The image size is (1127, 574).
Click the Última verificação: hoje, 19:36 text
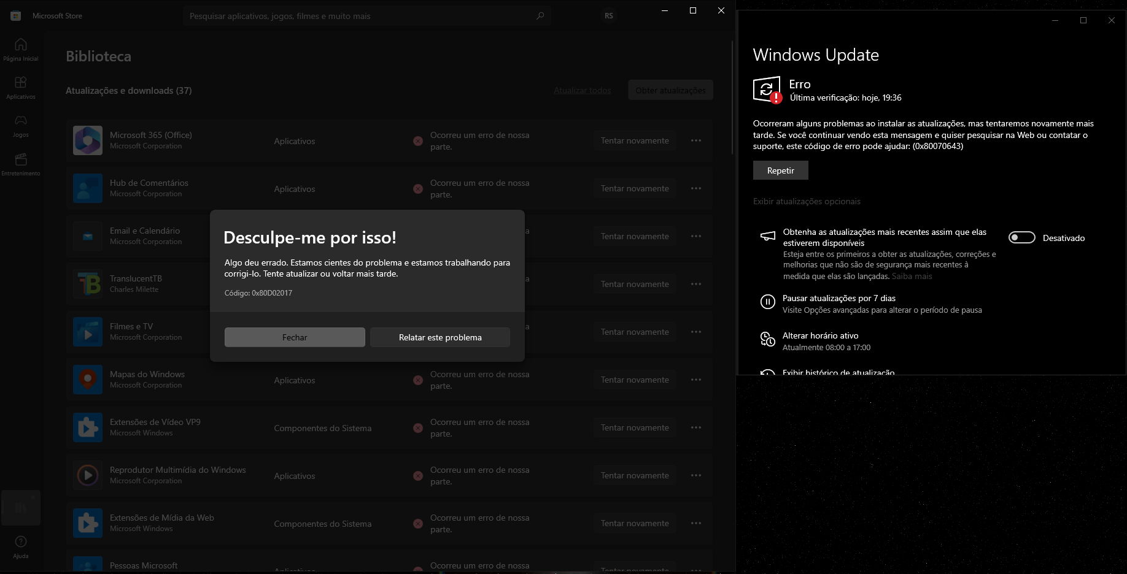click(846, 98)
